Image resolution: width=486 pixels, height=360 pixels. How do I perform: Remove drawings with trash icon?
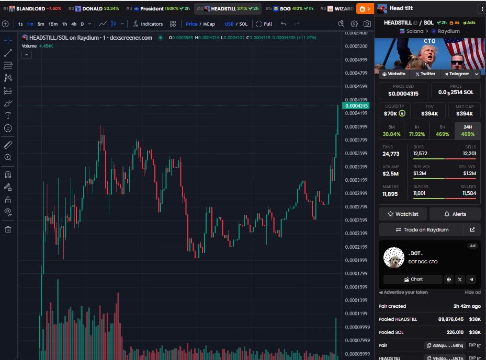point(8,230)
